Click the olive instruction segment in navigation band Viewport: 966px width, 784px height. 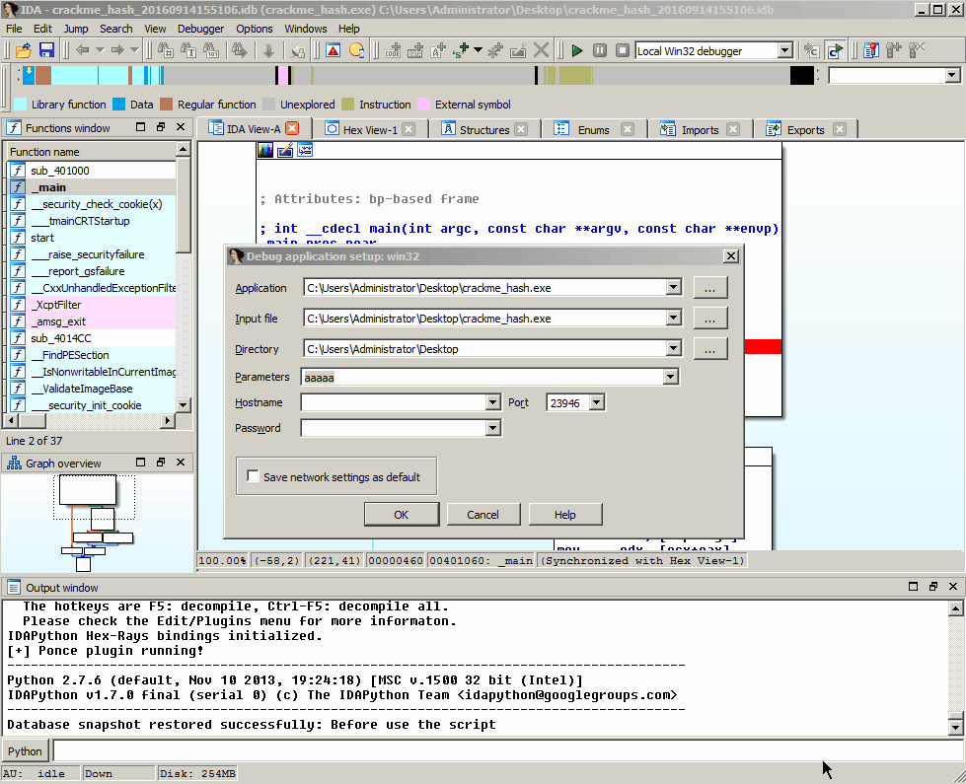point(575,75)
